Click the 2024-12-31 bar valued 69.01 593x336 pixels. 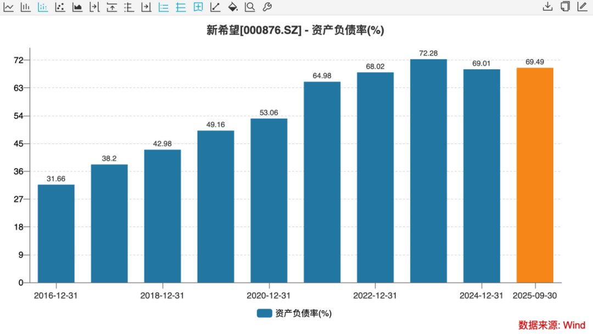482,176
